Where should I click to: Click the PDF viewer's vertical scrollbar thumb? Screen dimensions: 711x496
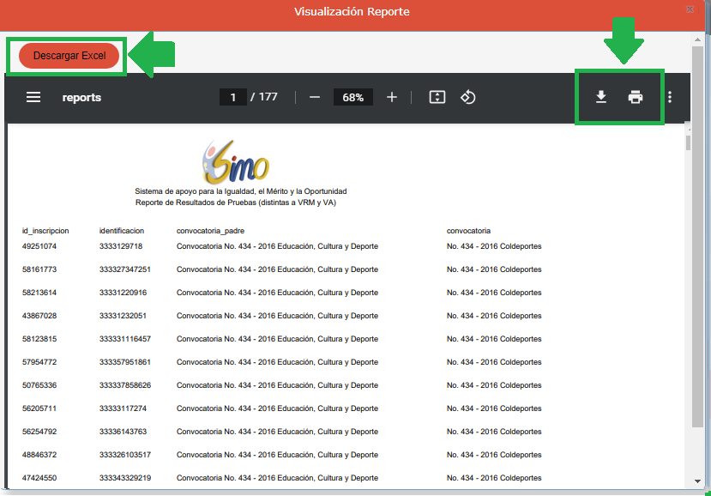click(688, 142)
